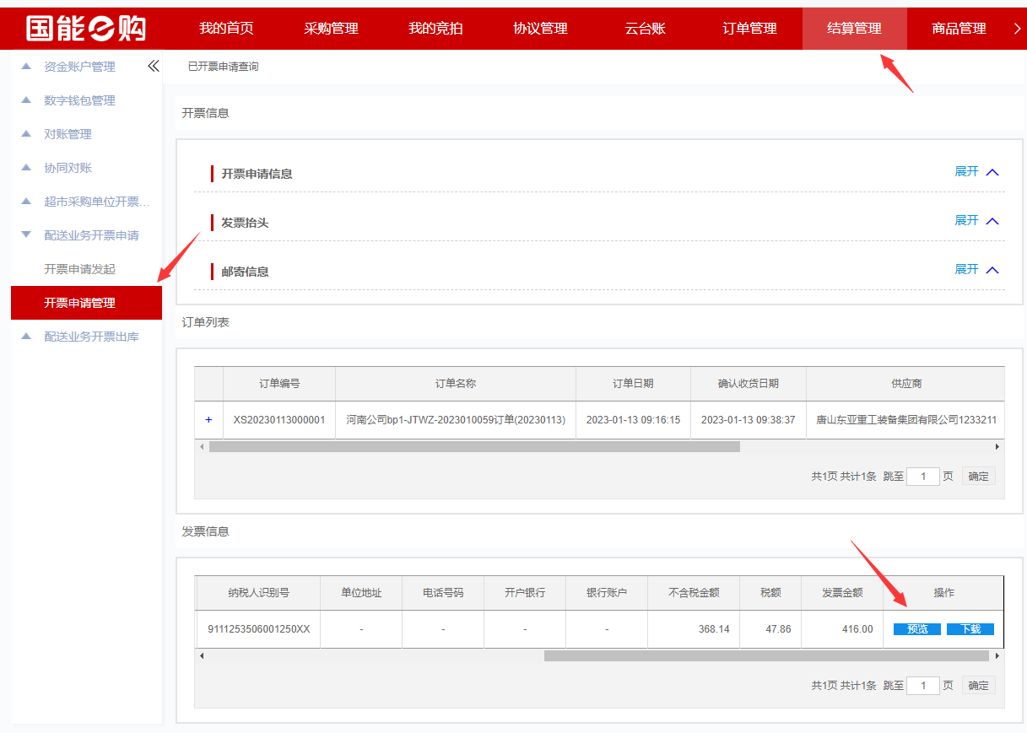Click 确定 in order list pagination
Viewport: 1027px width, 733px height.
click(x=978, y=476)
